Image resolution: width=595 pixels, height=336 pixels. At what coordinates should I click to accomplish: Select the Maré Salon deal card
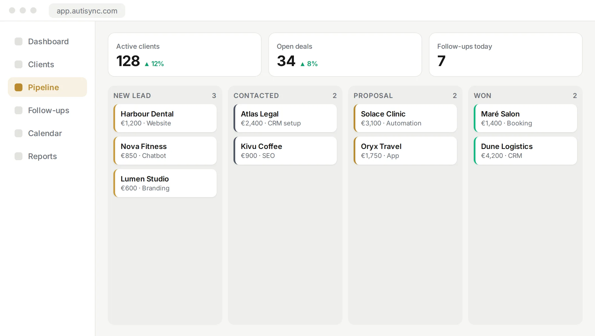pos(525,118)
